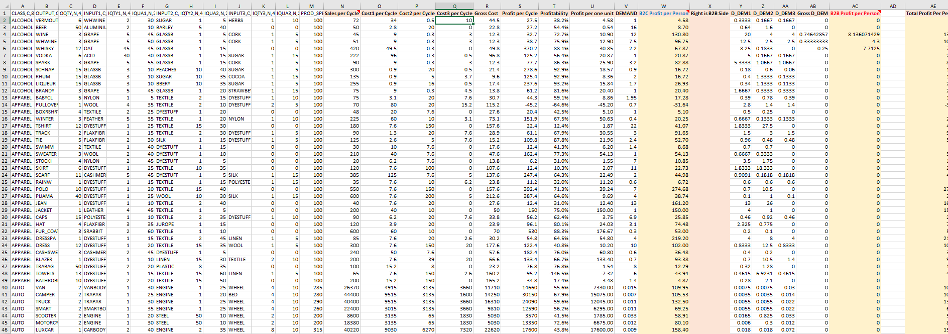Click the B2B profit value 7.7125
The height and width of the screenshot is (334, 948).
pos(855,49)
